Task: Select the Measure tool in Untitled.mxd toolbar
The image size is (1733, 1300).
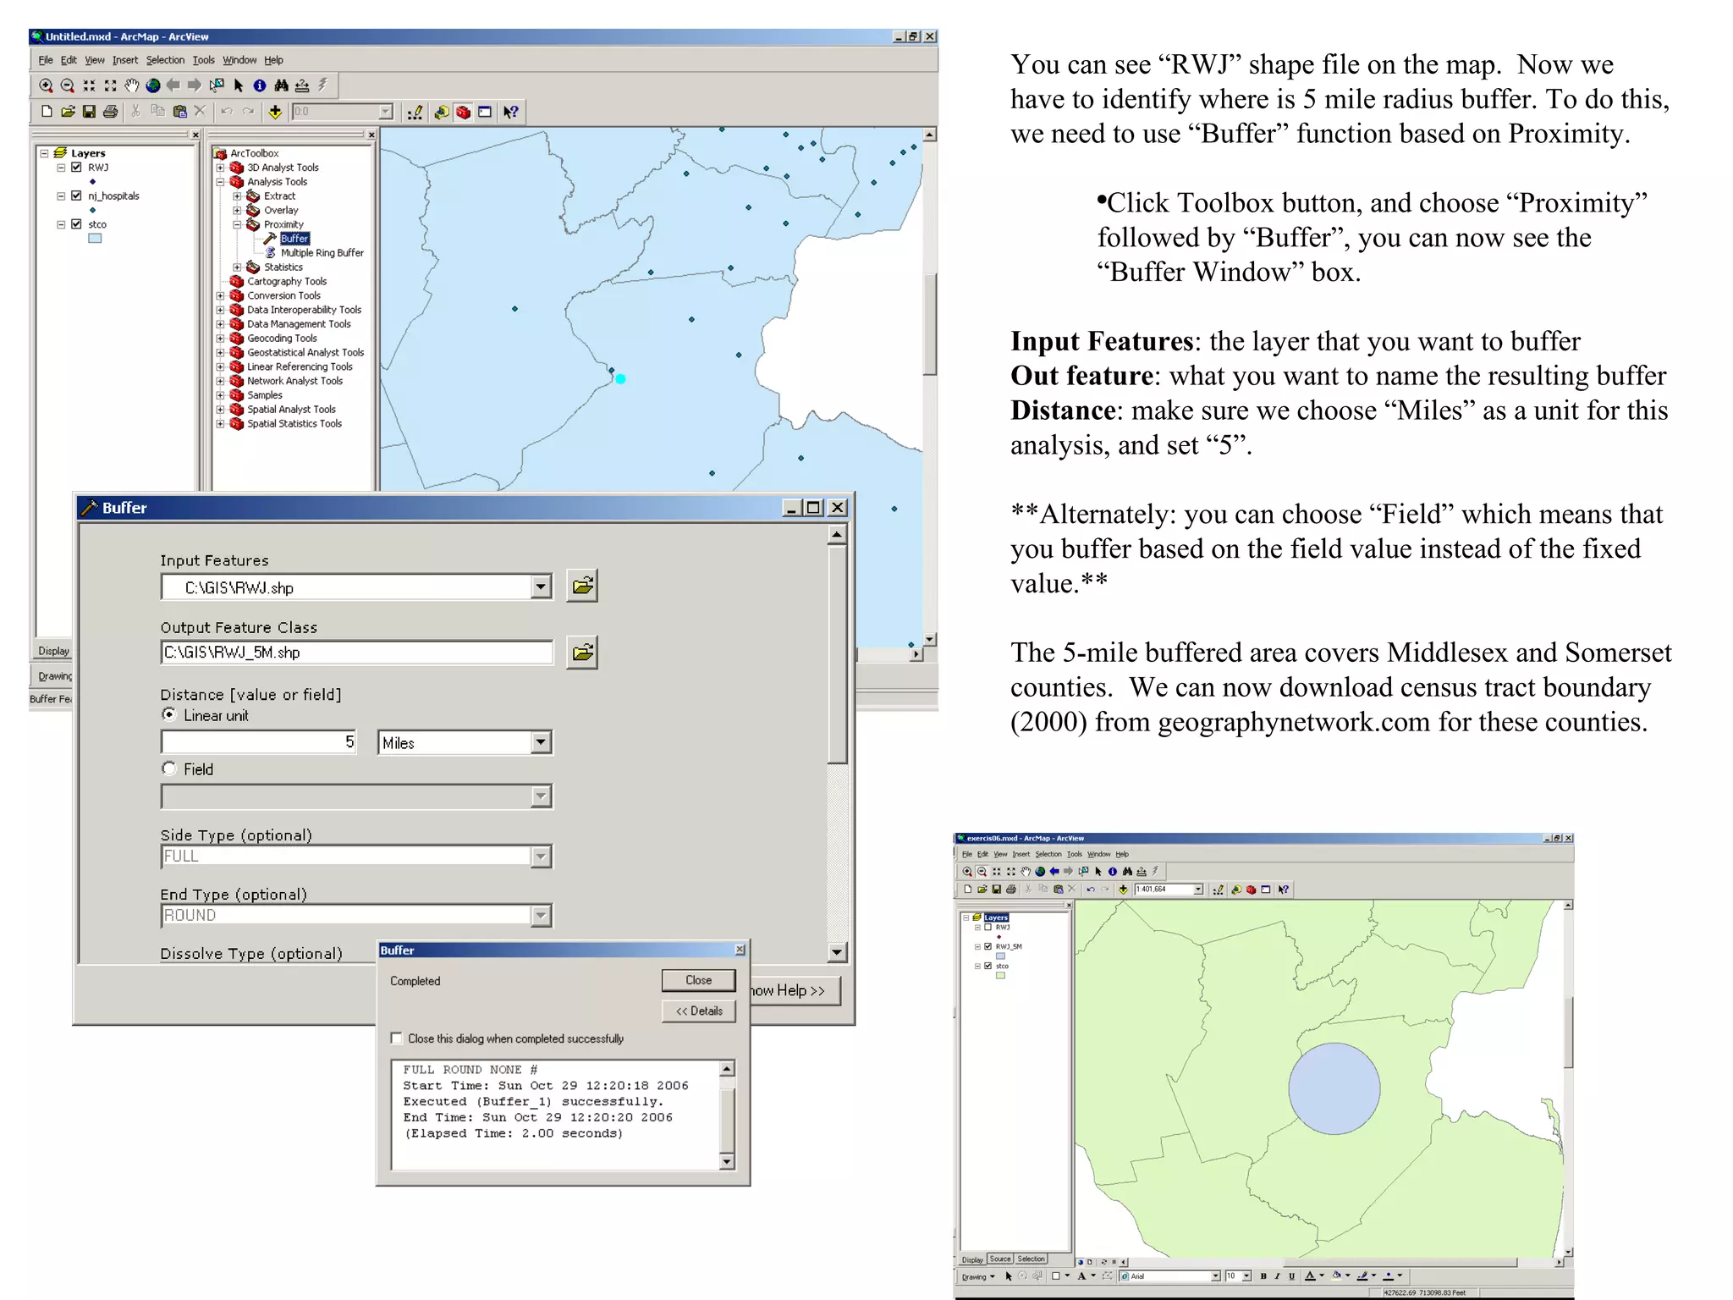Action: (x=302, y=85)
